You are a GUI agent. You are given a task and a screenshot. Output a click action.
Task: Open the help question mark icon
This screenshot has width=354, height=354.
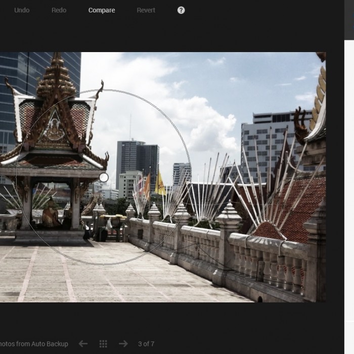point(181,10)
